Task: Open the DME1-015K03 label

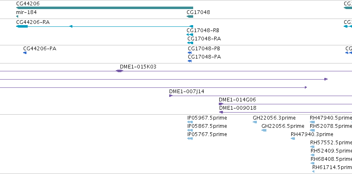Action: [x=138, y=67]
